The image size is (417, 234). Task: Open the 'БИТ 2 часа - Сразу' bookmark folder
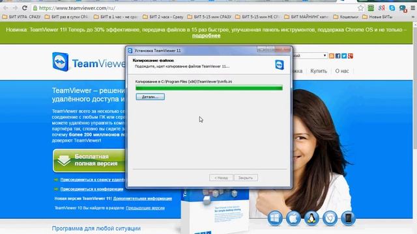[163, 17]
